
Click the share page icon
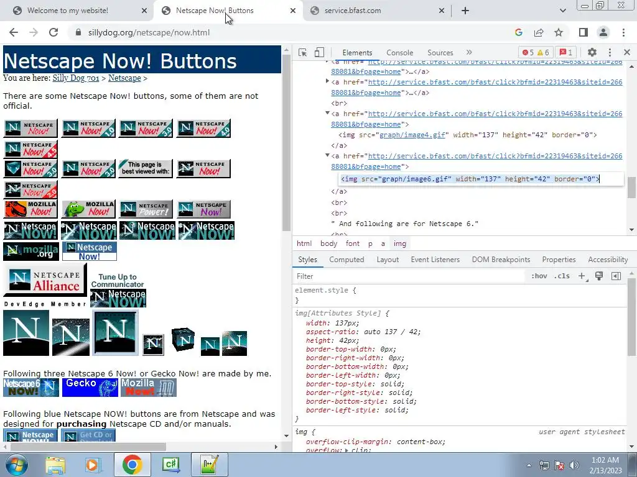[539, 32]
